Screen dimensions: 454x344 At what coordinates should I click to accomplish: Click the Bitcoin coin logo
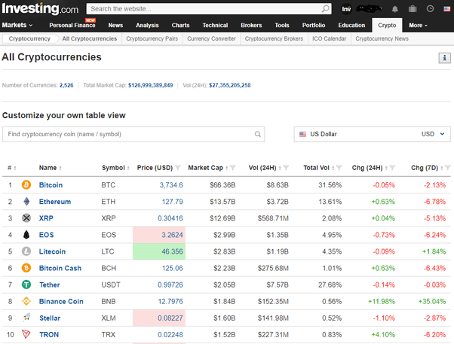click(26, 184)
